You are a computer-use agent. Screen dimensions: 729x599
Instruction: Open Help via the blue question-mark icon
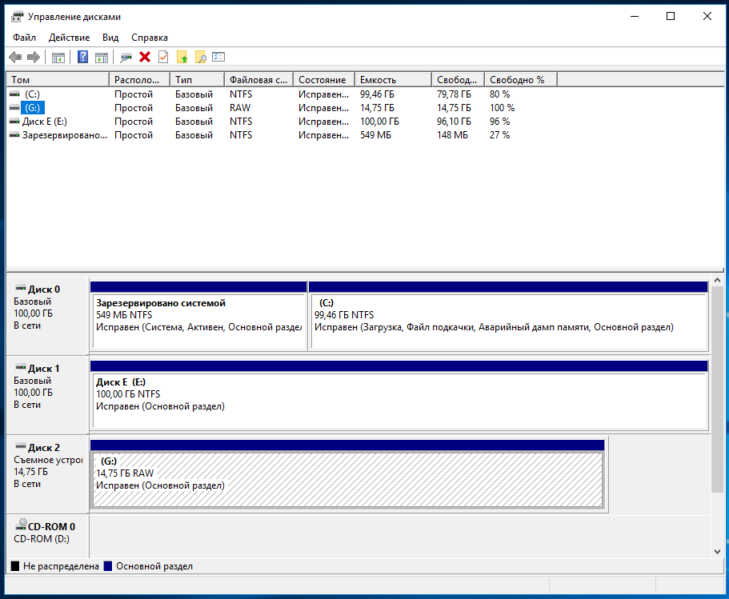click(x=82, y=57)
